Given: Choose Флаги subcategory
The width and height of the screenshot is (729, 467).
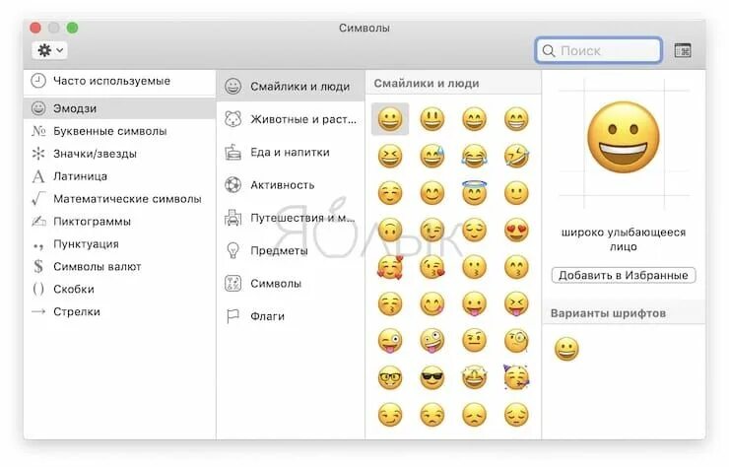Looking at the screenshot, I should (x=291, y=316).
